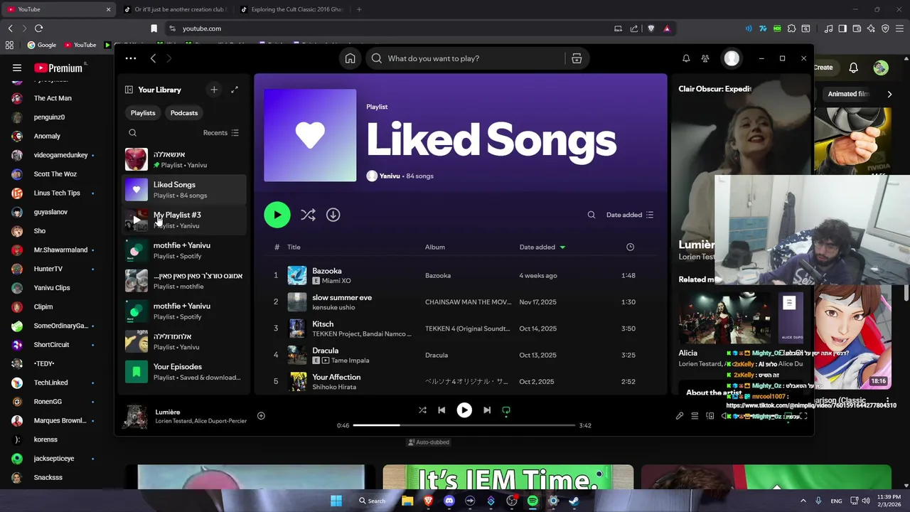
Task: Open Lumière now-playing album thumbnail
Action: (135, 416)
